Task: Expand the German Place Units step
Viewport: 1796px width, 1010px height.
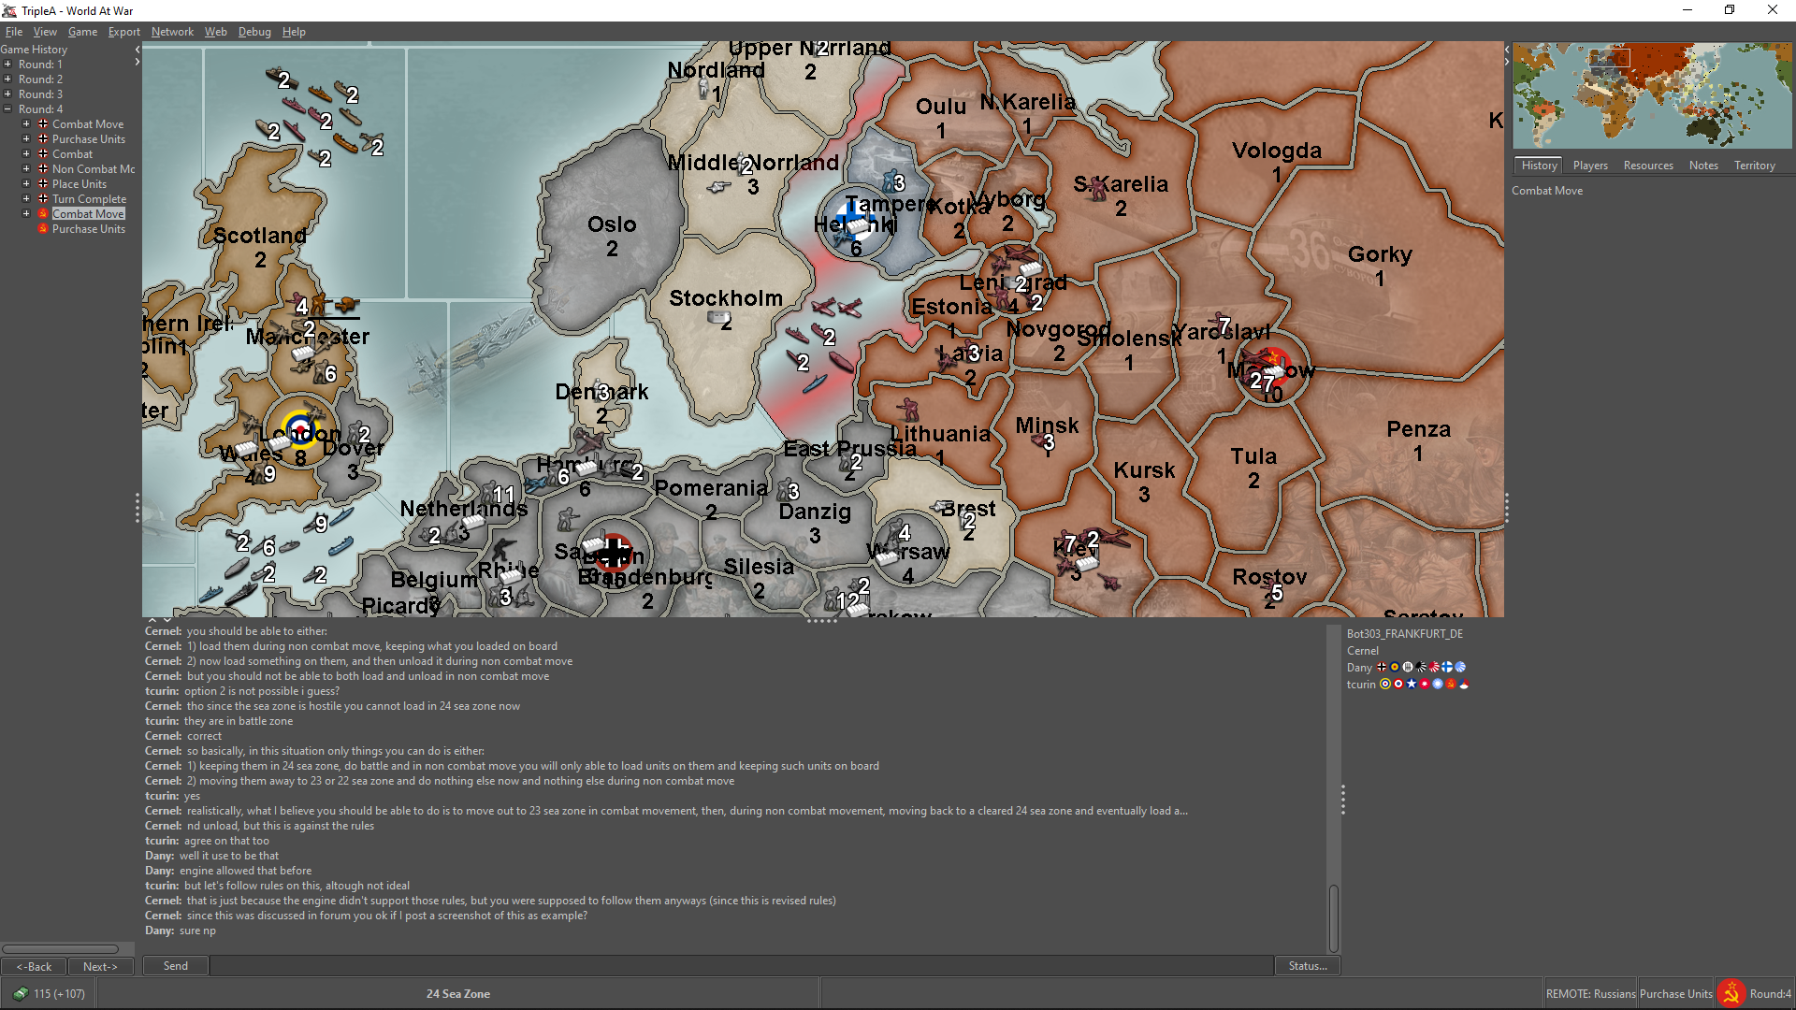Action: tap(26, 184)
